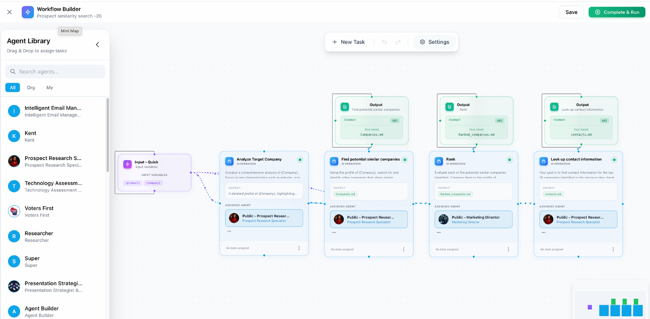The width and height of the screenshot is (650, 319).
Task: Select the Voters First agent icon
Action: pos(13,211)
